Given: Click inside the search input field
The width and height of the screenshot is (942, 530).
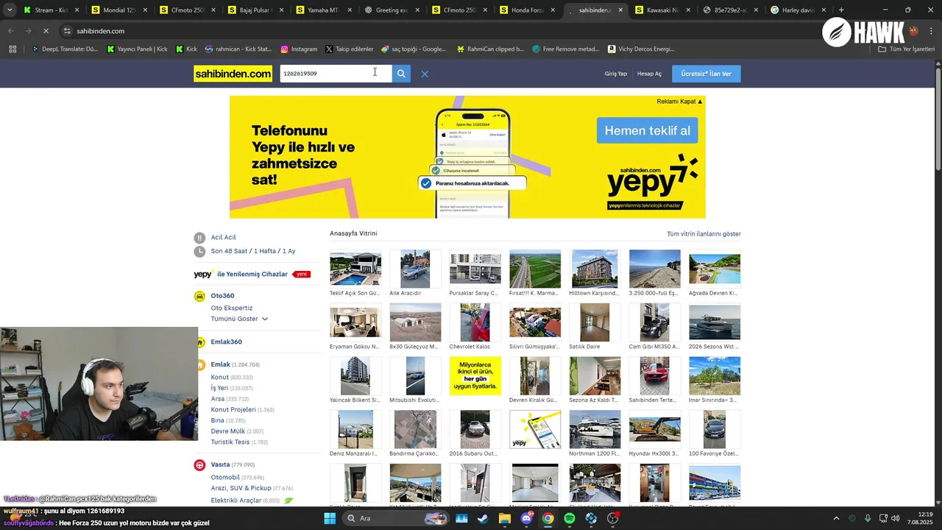Looking at the screenshot, I should pyautogui.click(x=336, y=74).
